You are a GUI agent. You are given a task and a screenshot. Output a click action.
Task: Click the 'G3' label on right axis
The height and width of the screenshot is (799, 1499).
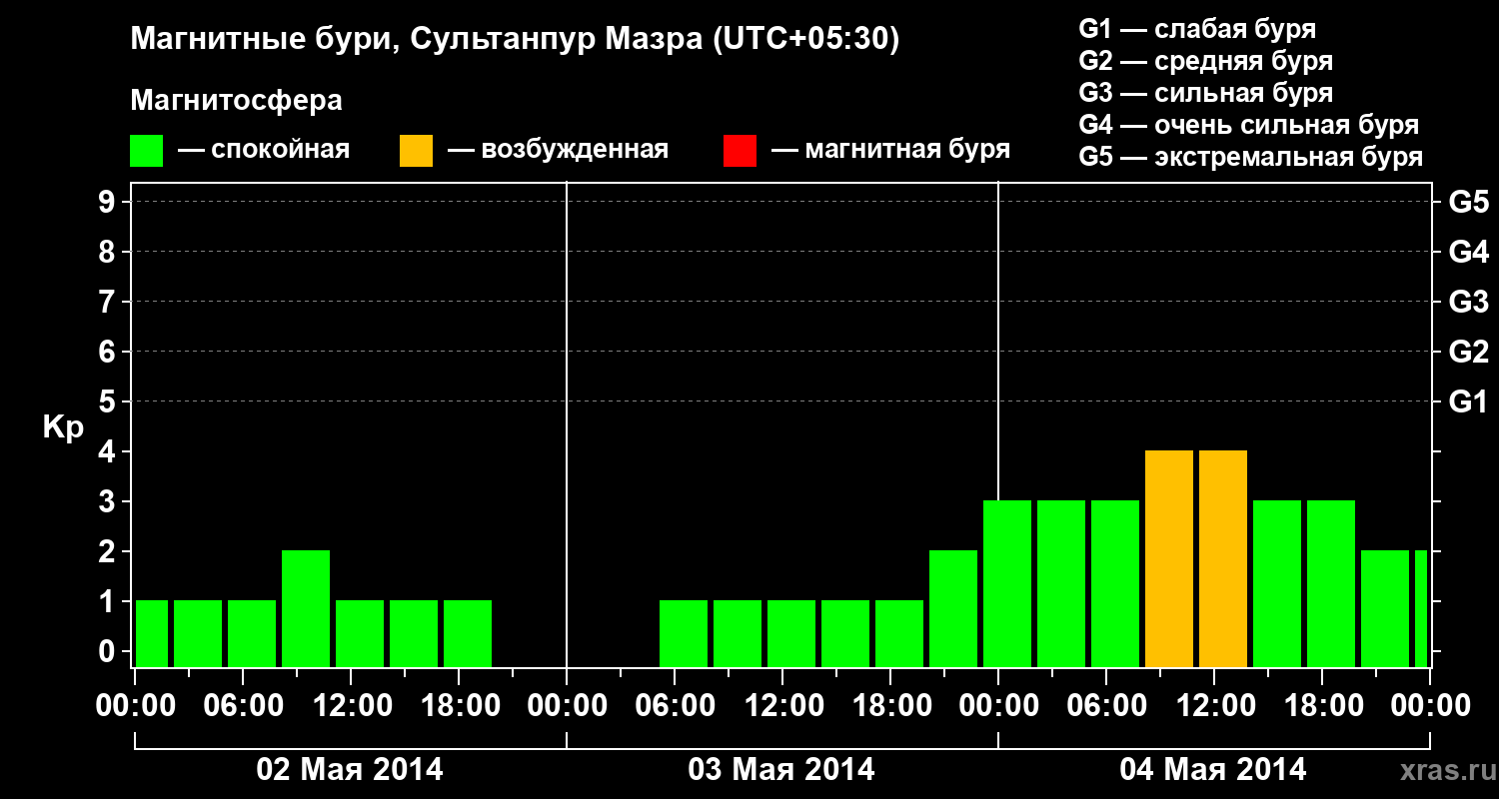1469,302
